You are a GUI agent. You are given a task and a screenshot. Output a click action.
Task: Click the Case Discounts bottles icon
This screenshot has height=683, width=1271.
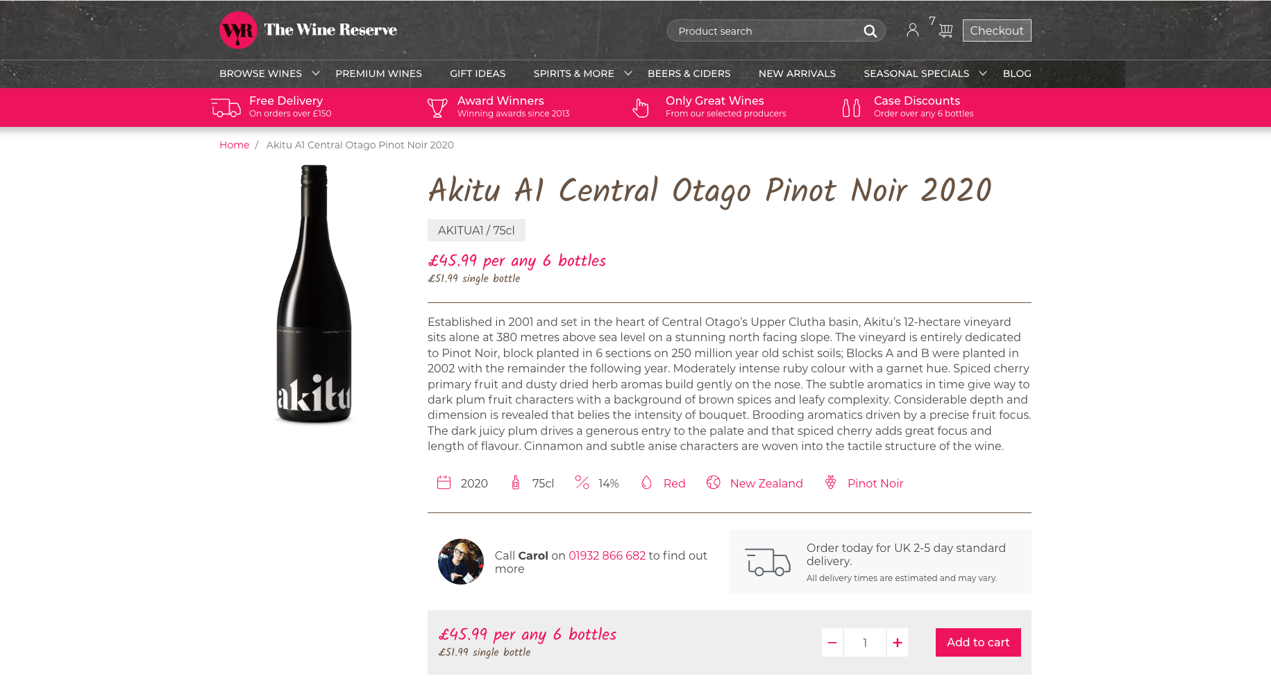(851, 107)
